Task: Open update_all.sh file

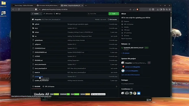Action: pyautogui.click(x=39, y=77)
